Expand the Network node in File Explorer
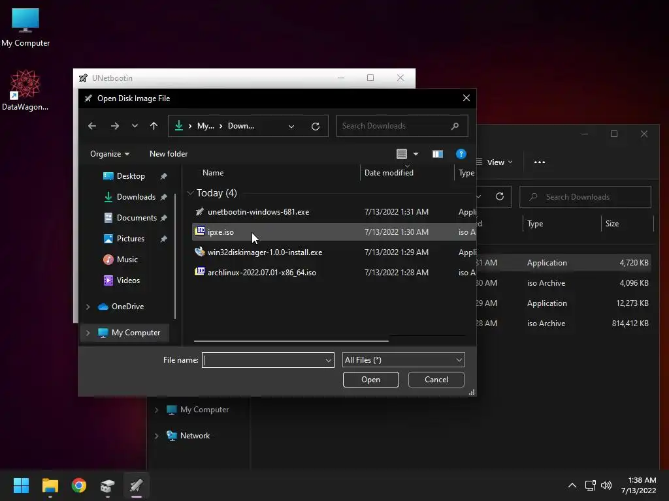669x501 pixels. click(156, 436)
